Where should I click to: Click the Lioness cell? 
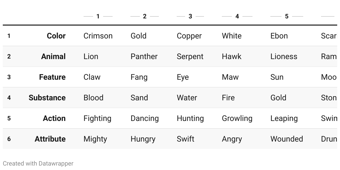pos(284,56)
